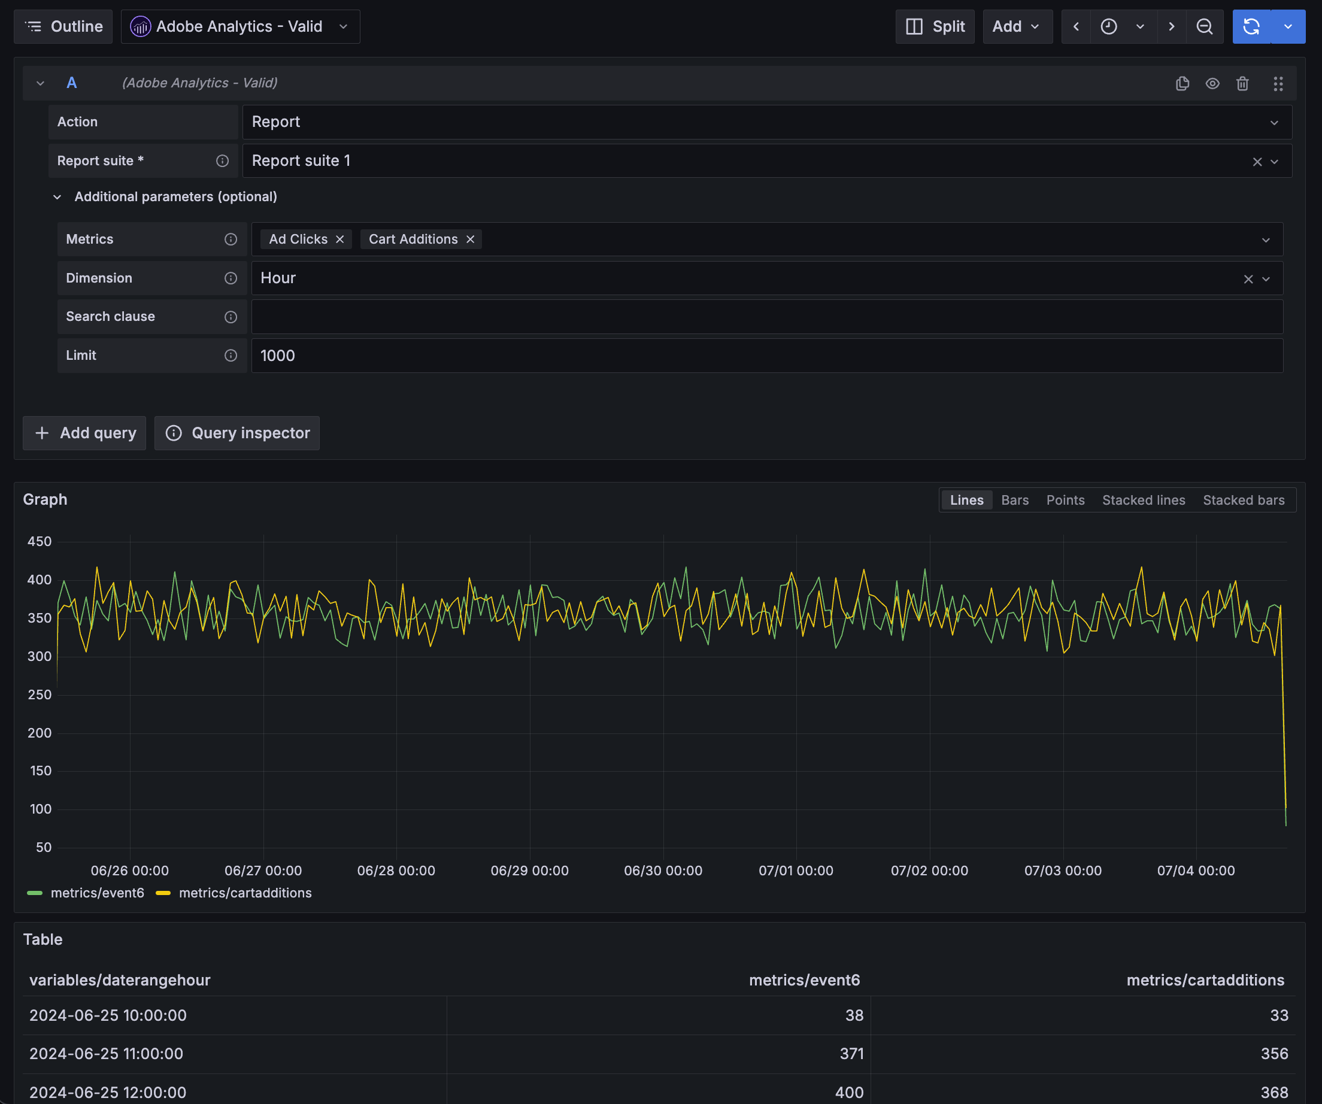Click the Search clause input field
This screenshot has height=1104, width=1322.
click(766, 317)
